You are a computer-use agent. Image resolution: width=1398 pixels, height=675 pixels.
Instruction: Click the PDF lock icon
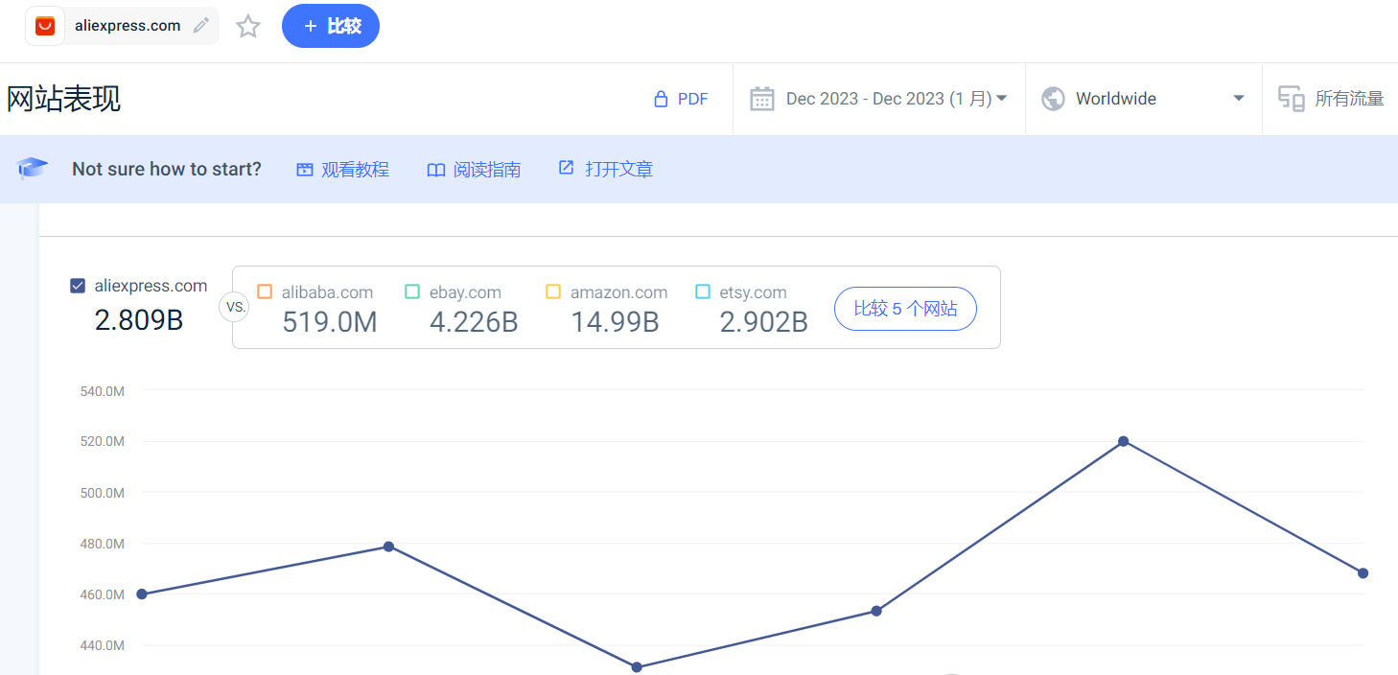point(660,99)
